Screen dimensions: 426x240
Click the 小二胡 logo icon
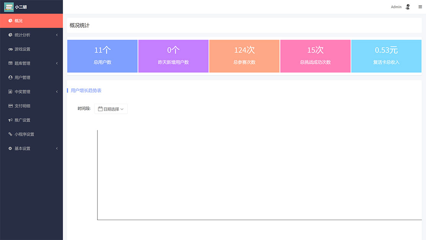pos(8,7)
